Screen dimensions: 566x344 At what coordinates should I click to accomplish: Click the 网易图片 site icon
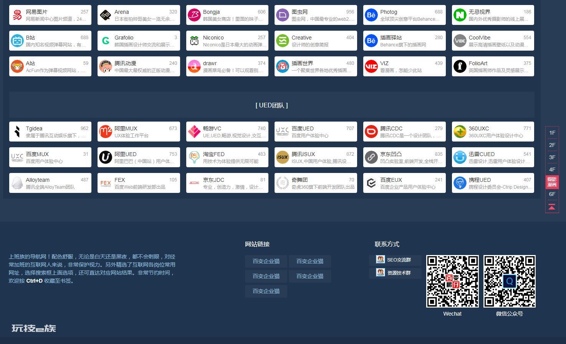tap(17, 15)
